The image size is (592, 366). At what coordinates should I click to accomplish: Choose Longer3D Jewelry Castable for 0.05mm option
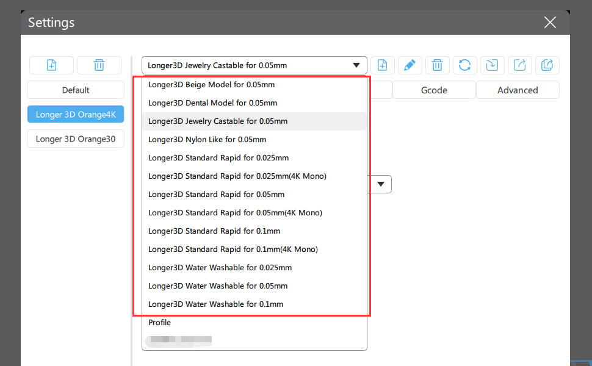point(254,121)
